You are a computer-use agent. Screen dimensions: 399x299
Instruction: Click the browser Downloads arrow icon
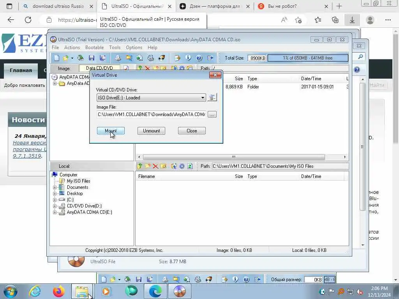click(352, 20)
